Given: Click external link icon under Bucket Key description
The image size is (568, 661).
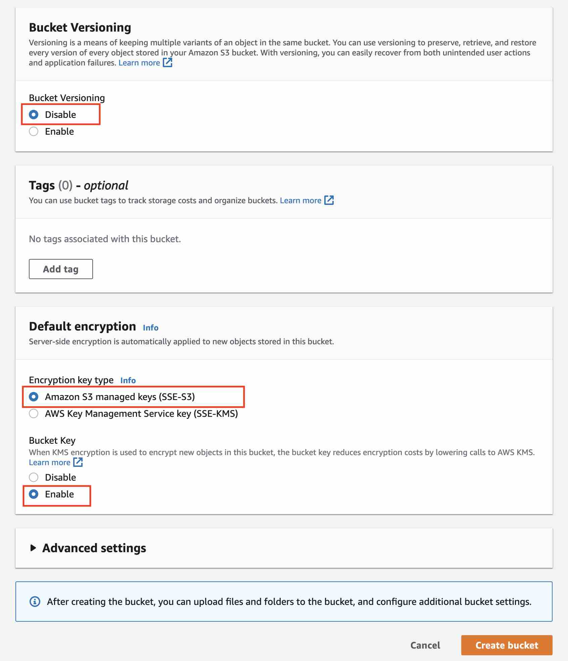Looking at the screenshot, I should pos(78,462).
